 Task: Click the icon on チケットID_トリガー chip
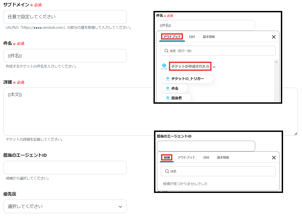(168, 79)
